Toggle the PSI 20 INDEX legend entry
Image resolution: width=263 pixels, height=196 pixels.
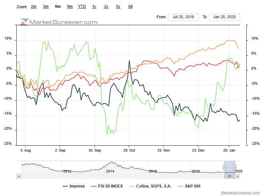(107, 186)
